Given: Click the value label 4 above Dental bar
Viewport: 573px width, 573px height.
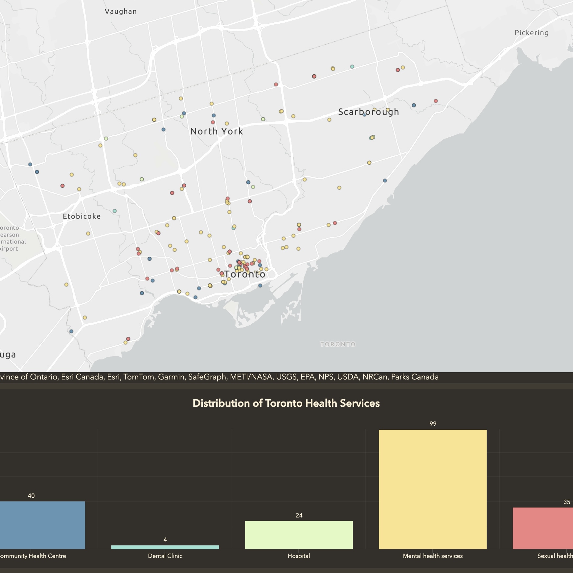Looking at the screenshot, I should point(165,540).
